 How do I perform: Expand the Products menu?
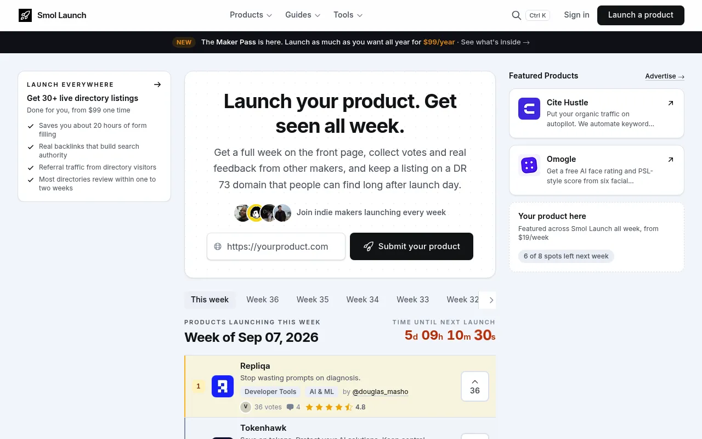251,15
